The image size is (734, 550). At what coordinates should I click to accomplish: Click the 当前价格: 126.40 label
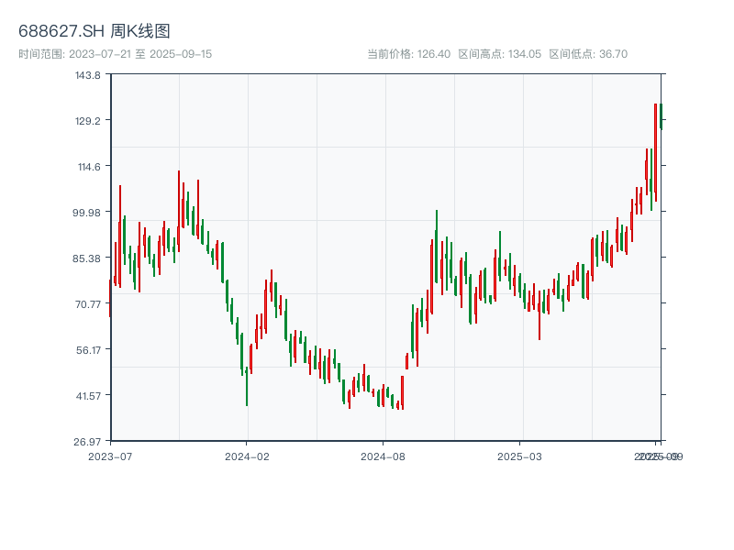(408, 54)
